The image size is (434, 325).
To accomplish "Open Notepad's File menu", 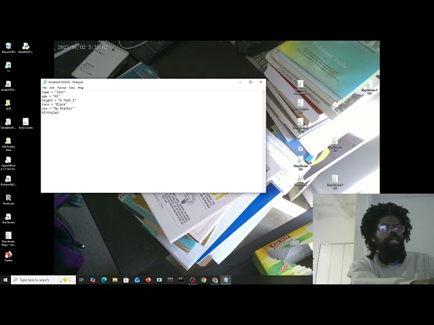I will pos(45,87).
